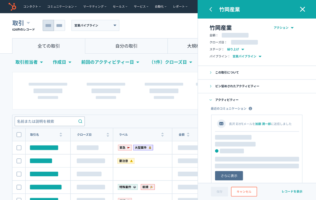Click the info icon beside 最近のコミュニケーション
This screenshot has height=200, width=316.
pyautogui.click(x=250, y=109)
